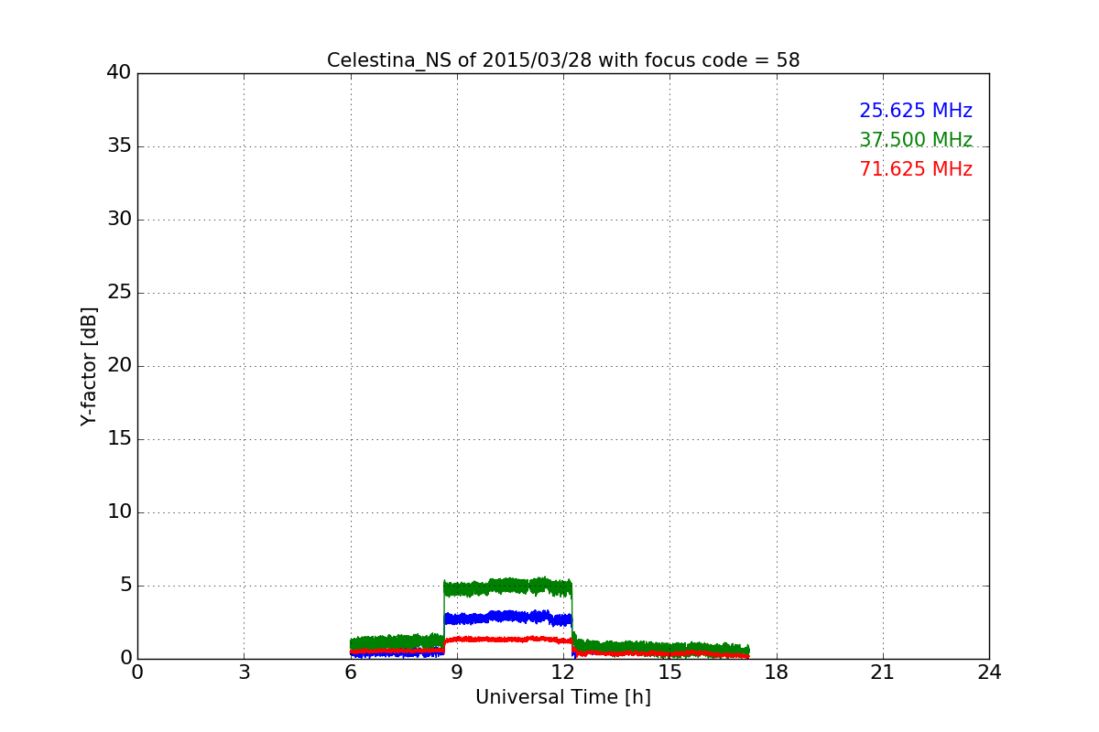The width and height of the screenshot is (1099, 732).
Task: Click x-axis tick label '12'
Action: (563, 672)
